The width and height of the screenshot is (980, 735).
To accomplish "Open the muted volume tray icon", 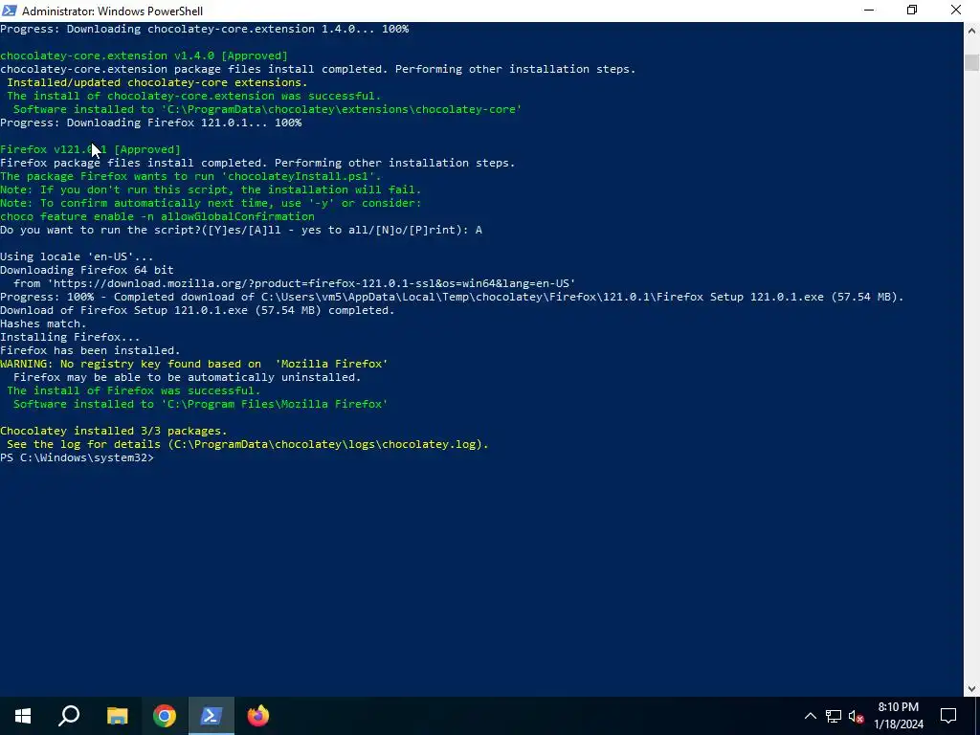I will pos(856,716).
